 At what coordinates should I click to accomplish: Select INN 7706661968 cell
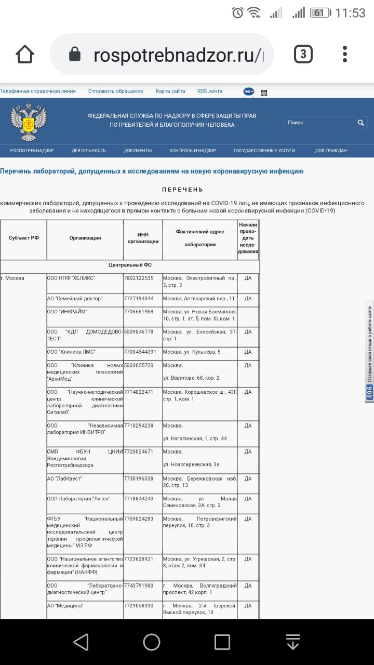point(143,316)
